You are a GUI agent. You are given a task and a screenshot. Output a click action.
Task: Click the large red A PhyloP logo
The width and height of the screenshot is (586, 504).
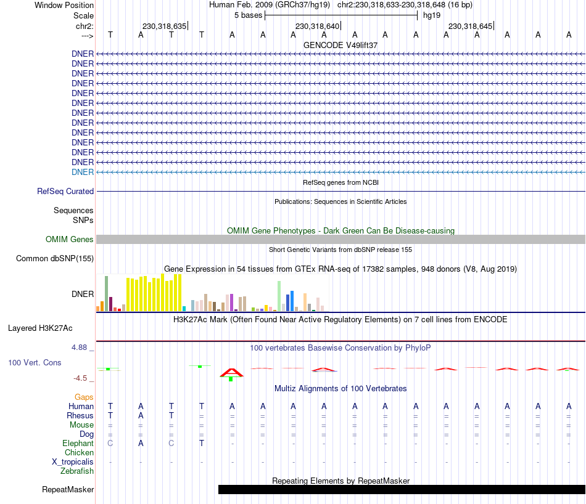[232, 373]
